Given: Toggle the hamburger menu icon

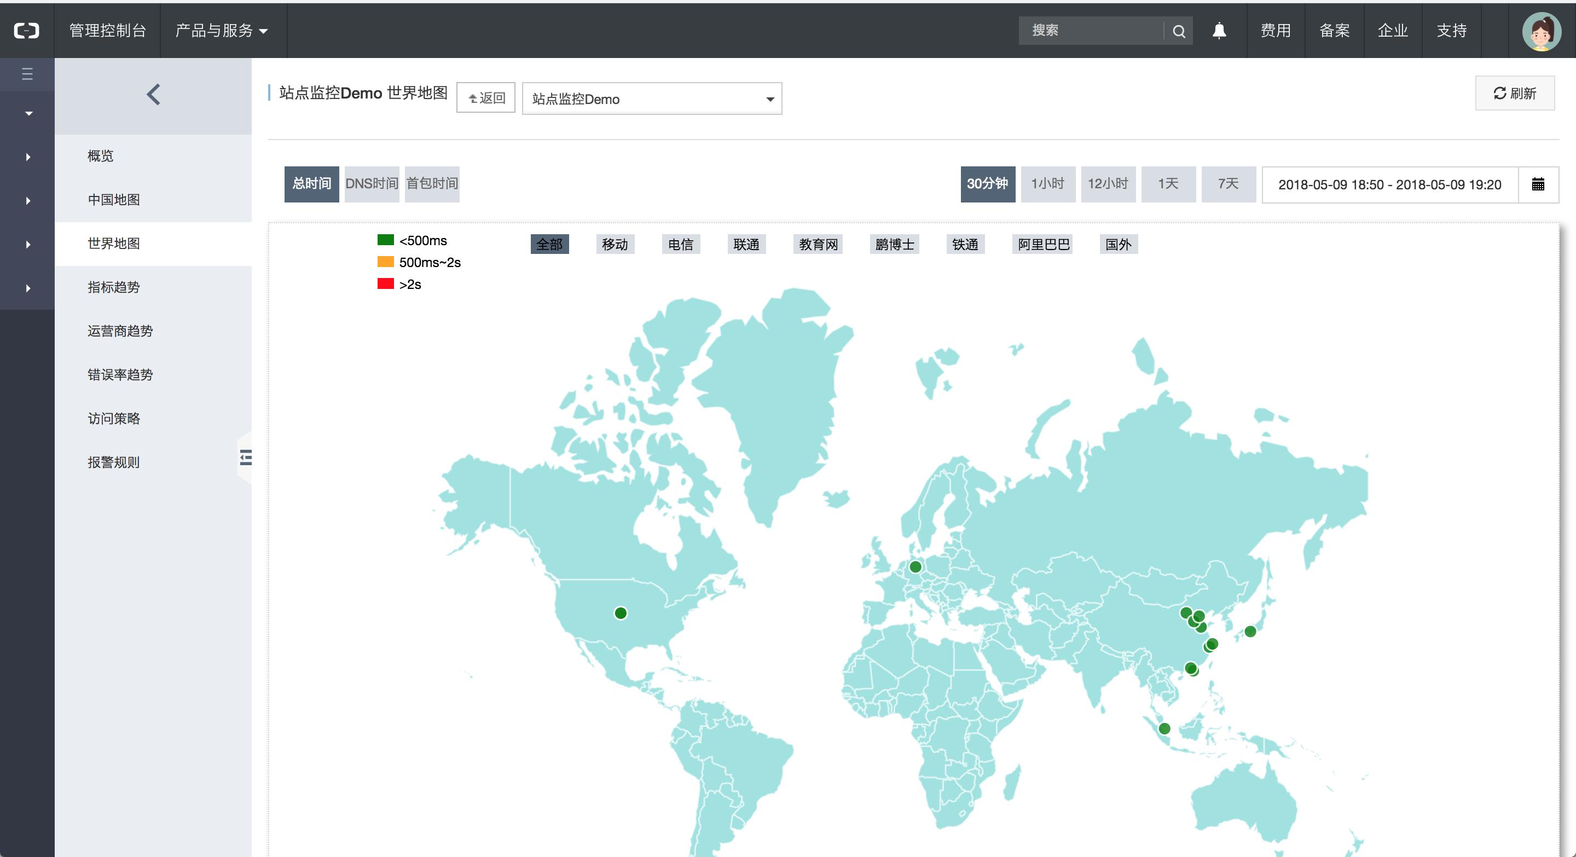Looking at the screenshot, I should [27, 74].
